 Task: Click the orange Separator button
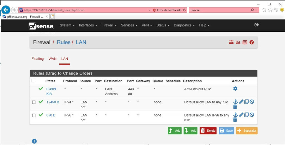247,131
